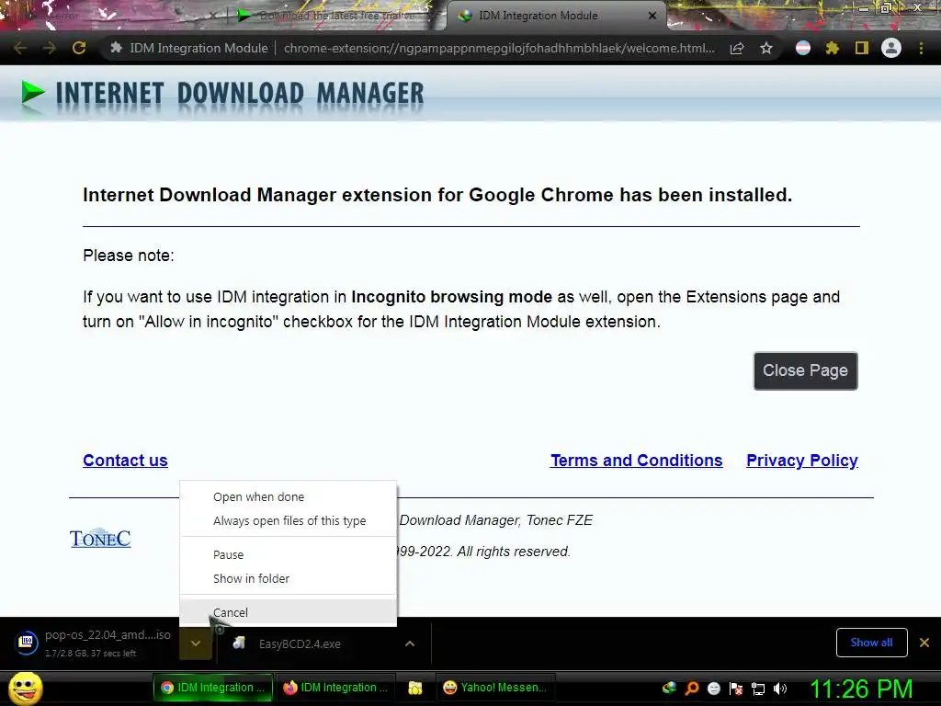This screenshot has width=941, height=706.
Task: Select Always open files of this type
Action: point(289,521)
